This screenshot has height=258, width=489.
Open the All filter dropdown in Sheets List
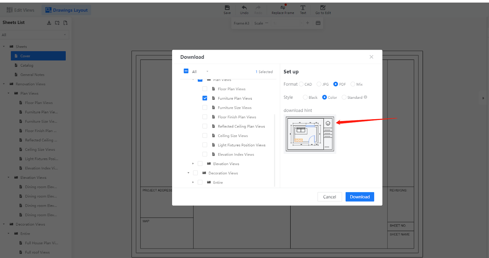click(x=35, y=35)
